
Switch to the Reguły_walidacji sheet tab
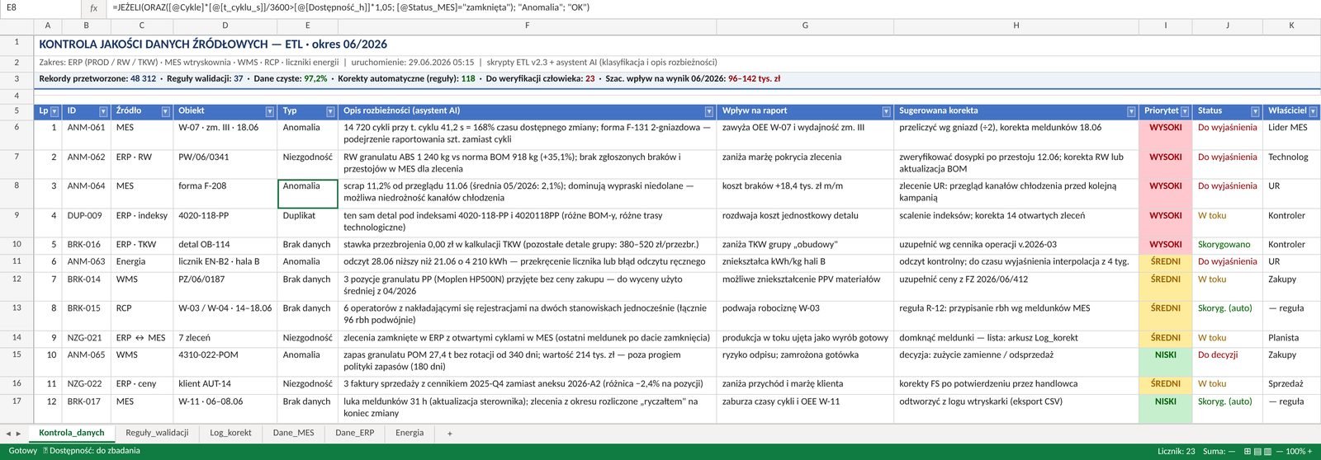157,433
